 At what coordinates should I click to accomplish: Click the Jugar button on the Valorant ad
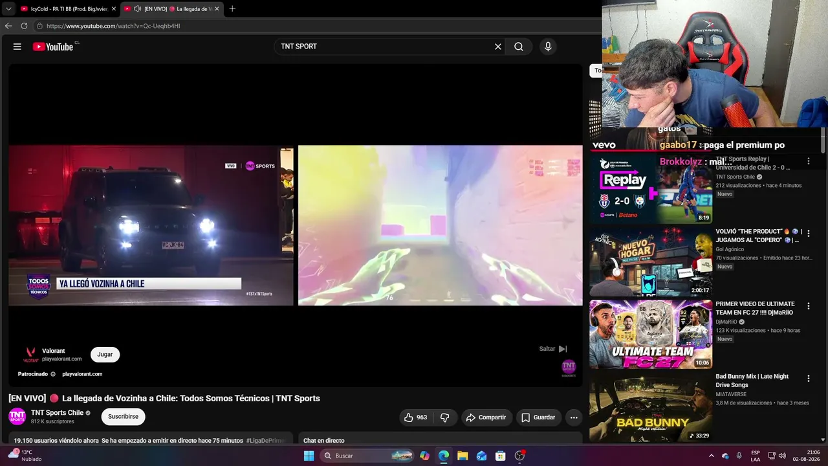105,355
